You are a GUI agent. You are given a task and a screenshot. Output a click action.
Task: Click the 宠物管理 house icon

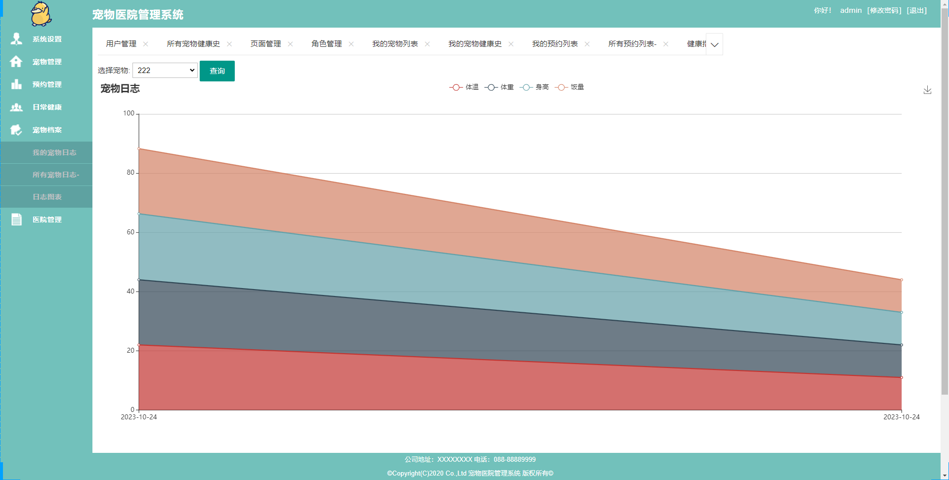tap(16, 62)
